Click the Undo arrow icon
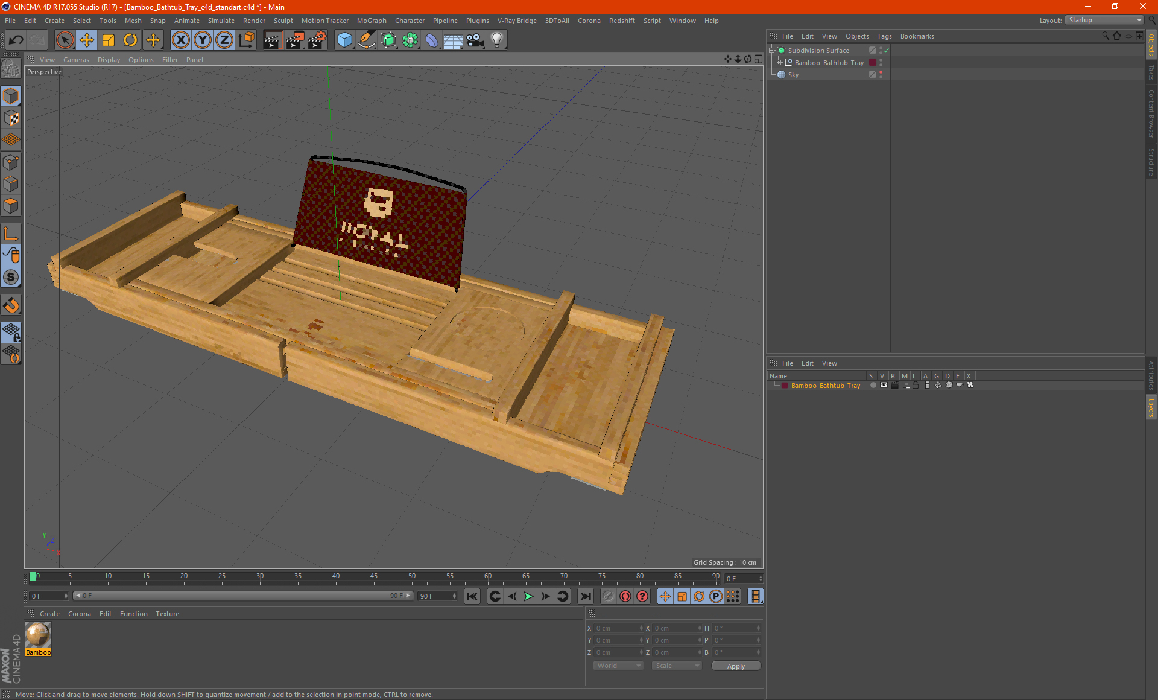 pyautogui.click(x=16, y=40)
